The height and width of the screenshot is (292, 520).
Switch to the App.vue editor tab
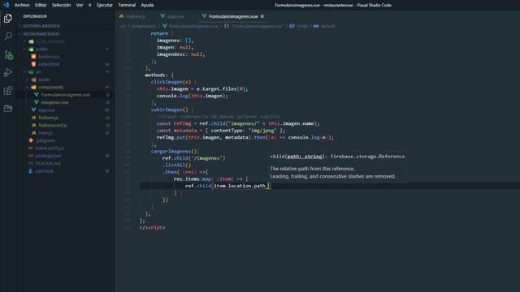[172, 16]
